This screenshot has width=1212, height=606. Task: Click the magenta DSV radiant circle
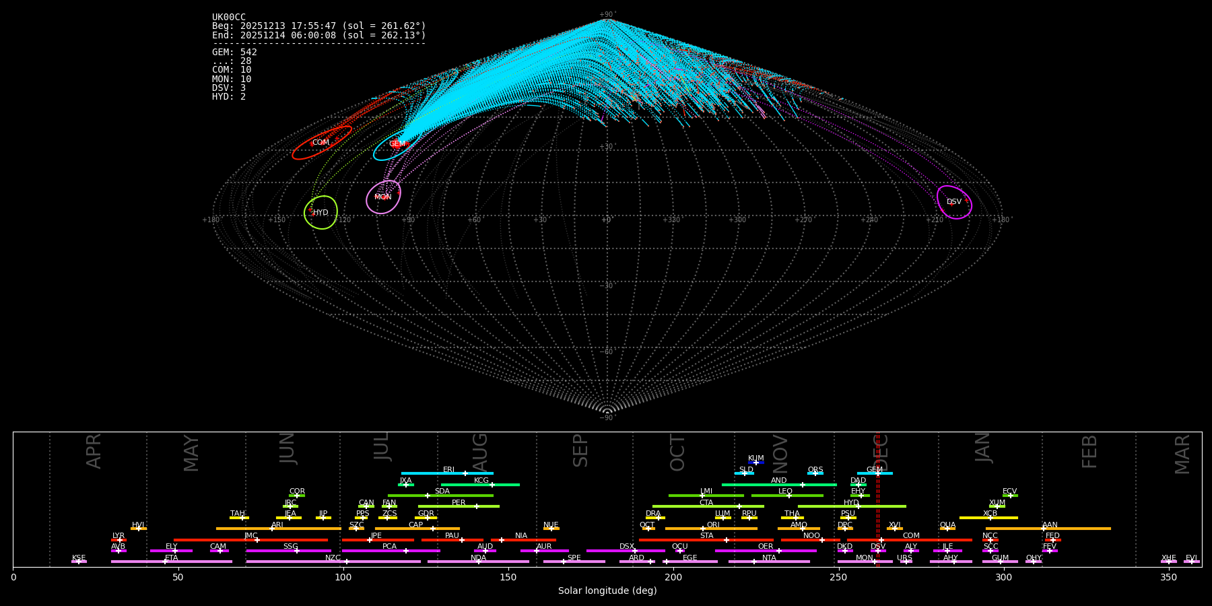[x=954, y=202]
